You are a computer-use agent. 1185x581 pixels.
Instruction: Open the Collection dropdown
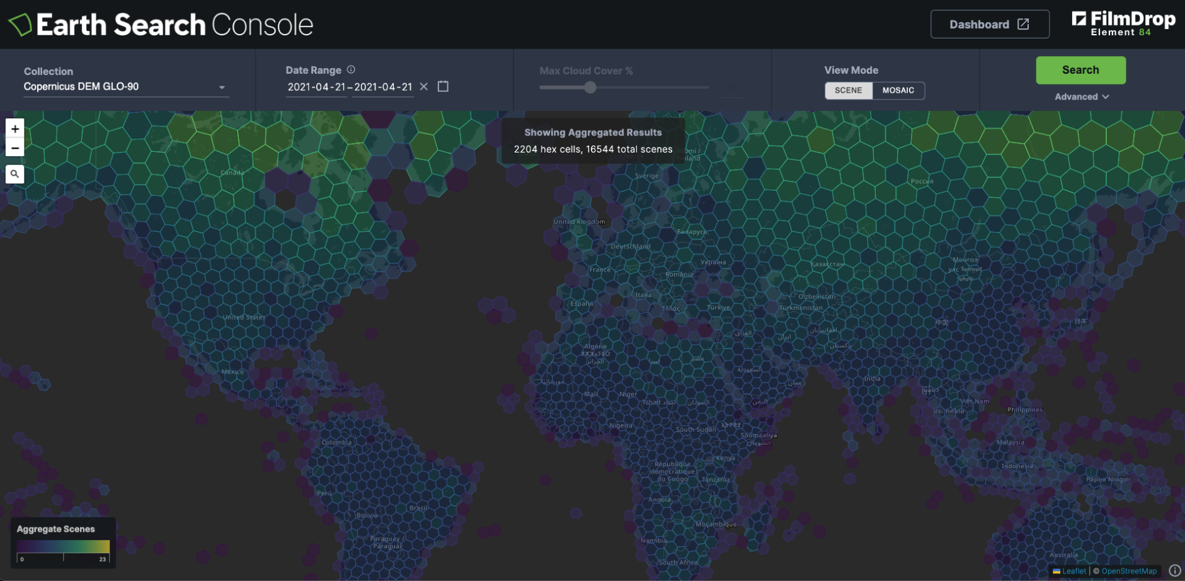[125, 87]
